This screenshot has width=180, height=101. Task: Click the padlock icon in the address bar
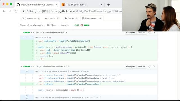[x=24, y=11]
